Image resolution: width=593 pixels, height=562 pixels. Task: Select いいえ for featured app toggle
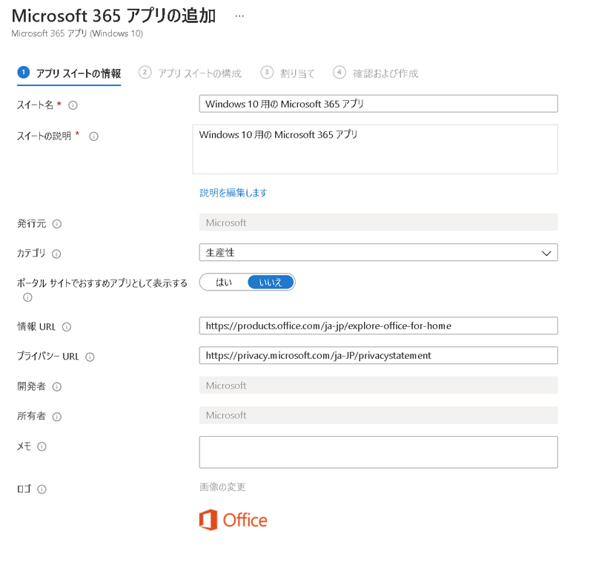271,282
